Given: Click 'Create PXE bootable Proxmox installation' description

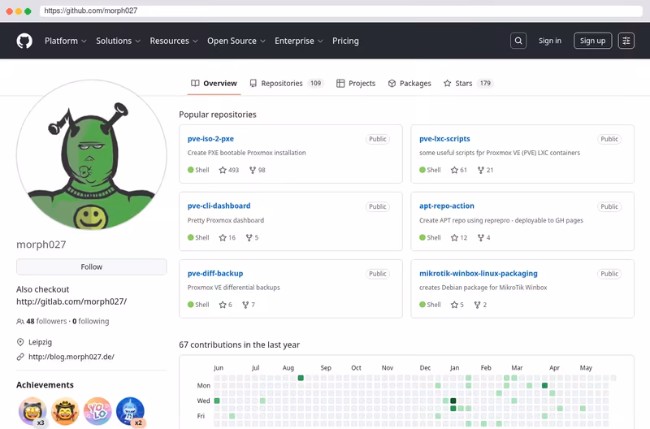Looking at the screenshot, I should (247, 153).
